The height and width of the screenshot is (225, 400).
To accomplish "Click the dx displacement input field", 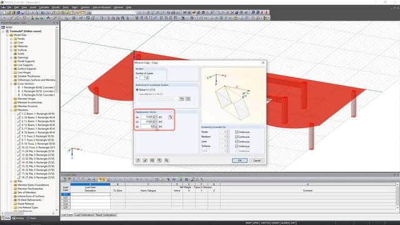I will click(x=147, y=117).
